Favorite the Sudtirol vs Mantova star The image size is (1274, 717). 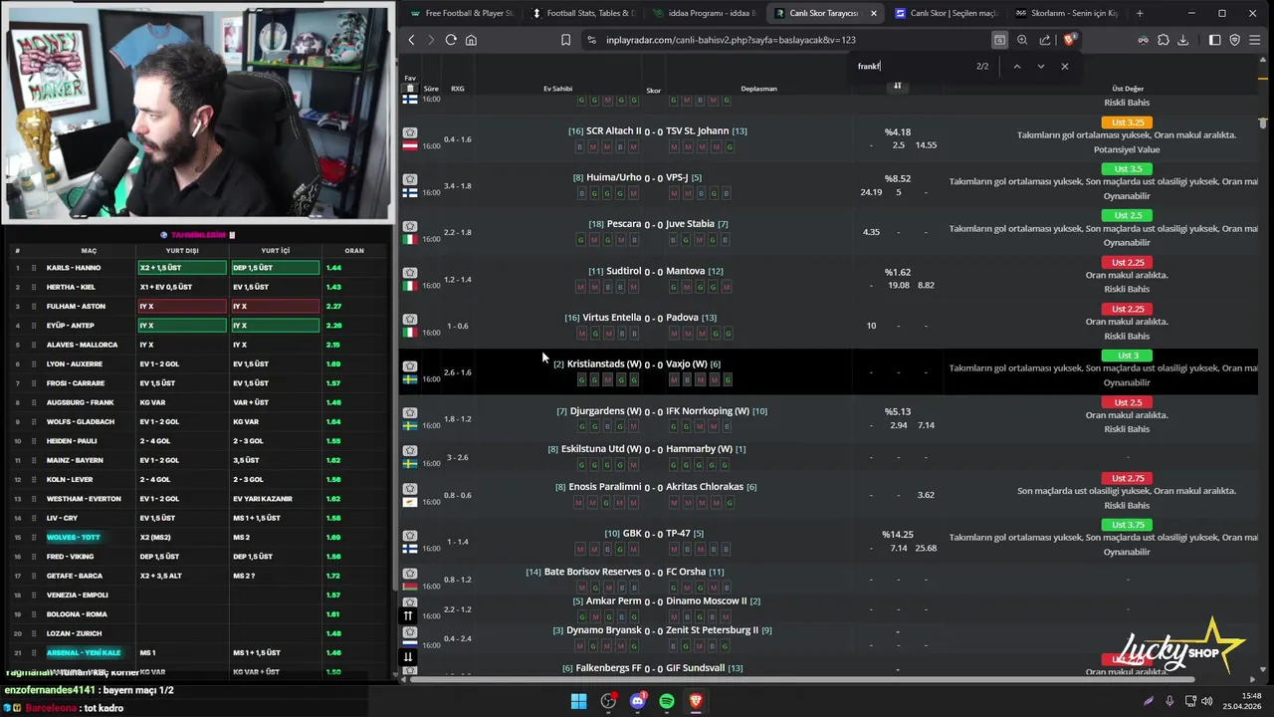[x=409, y=272]
